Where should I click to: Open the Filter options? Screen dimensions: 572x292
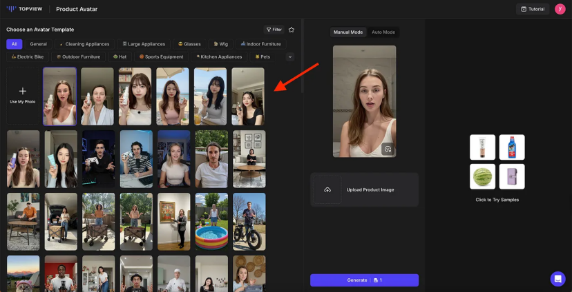point(274,30)
